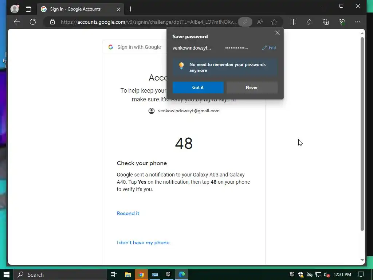
Task: Refresh the current page
Action: 33,22
